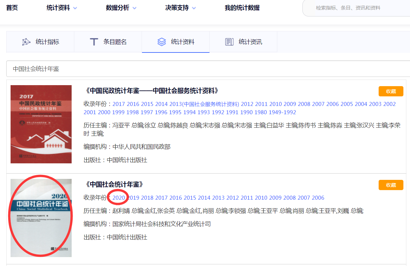This screenshot has height=266, width=410.
Task: Select 出版社：中国统计出版社 under 中国民政统计年鉴
Action: point(116,160)
